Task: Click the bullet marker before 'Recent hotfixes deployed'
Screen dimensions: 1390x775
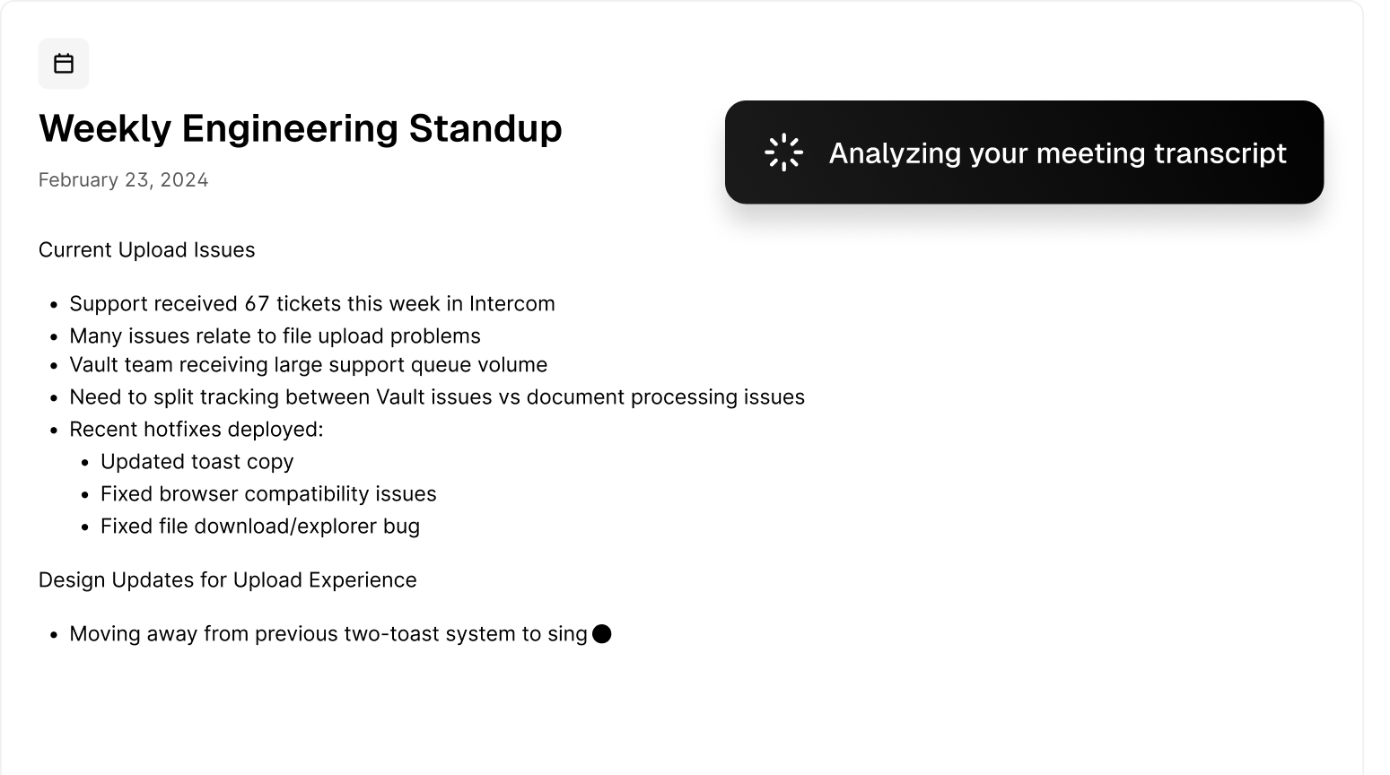Action: 56,431
